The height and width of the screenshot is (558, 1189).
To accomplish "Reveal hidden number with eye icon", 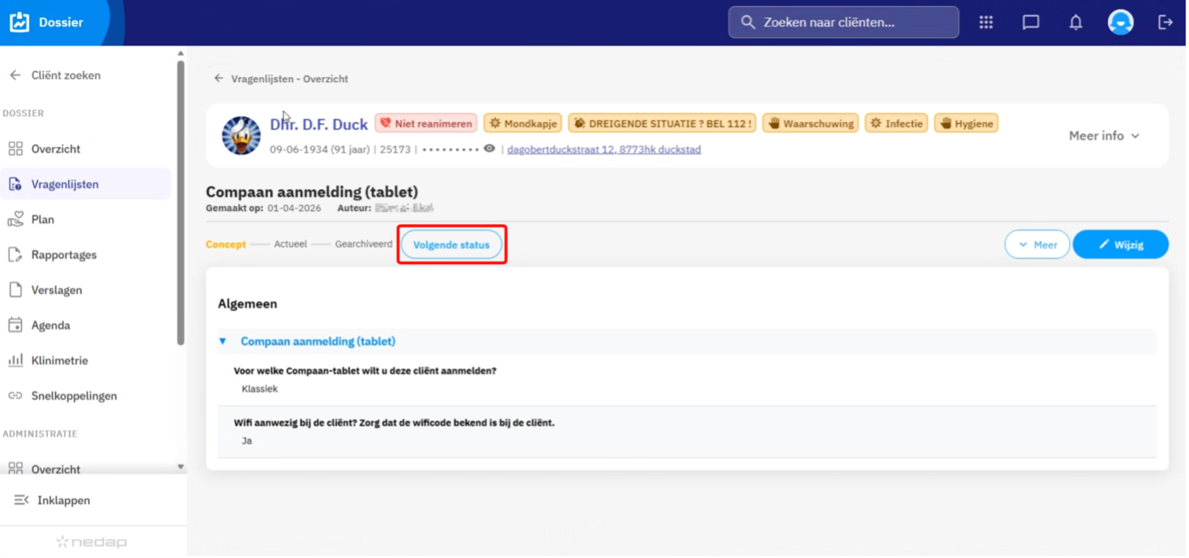I will click(489, 149).
